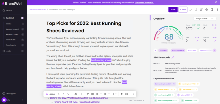Open the font size tool
The height and width of the screenshot is (104, 220).
coord(75,94)
